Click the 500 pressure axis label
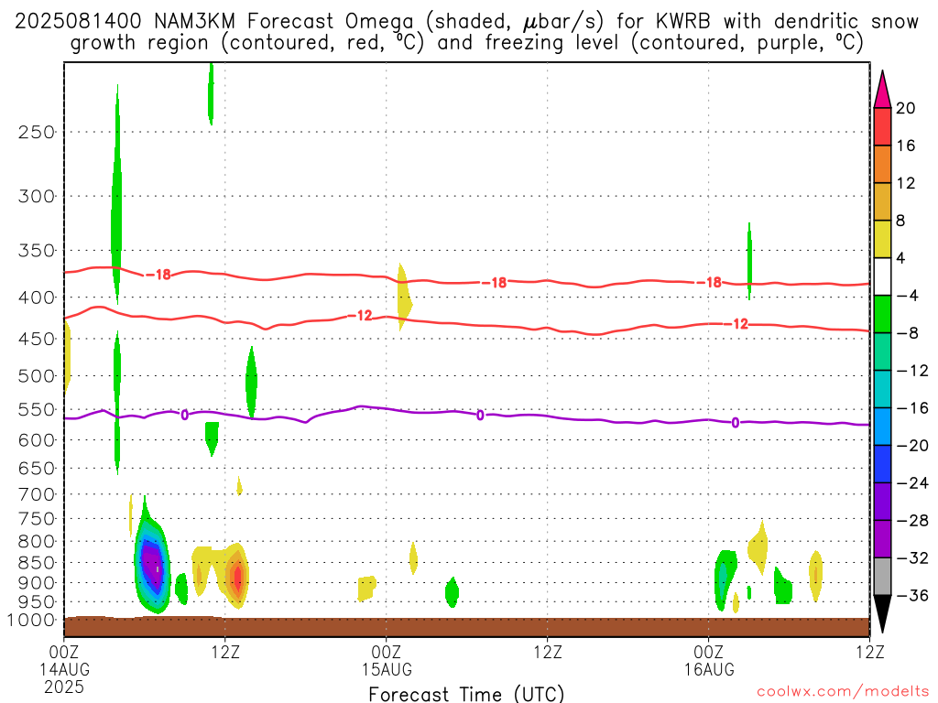 [37, 376]
